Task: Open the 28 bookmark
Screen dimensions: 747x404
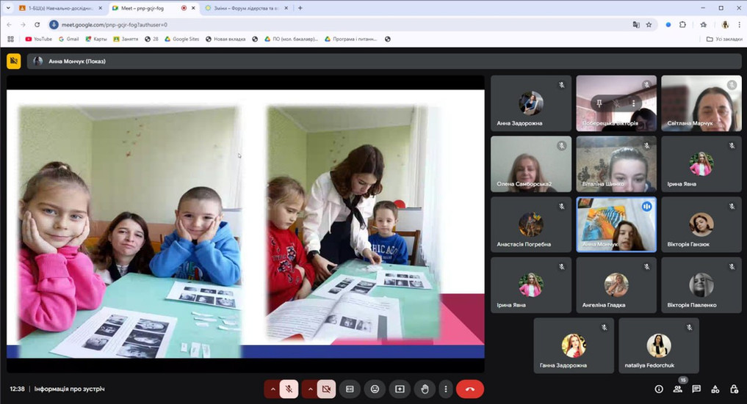Action: coord(151,39)
